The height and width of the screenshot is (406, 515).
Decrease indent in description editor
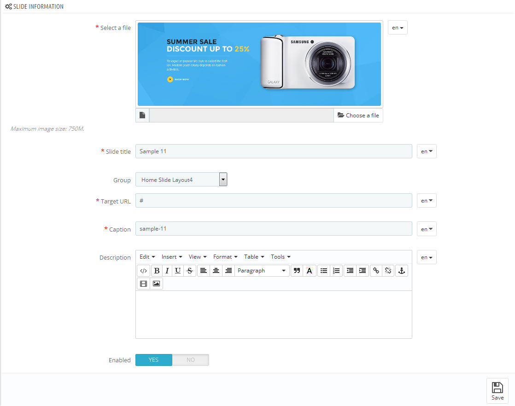[x=350, y=271]
